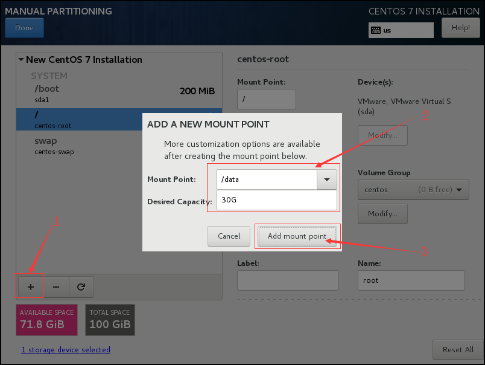Click the centos-root Mount Point field

[267, 99]
